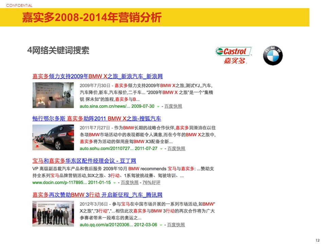Click the page number 12
The image size is (326, 244).
tap(318, 240)
